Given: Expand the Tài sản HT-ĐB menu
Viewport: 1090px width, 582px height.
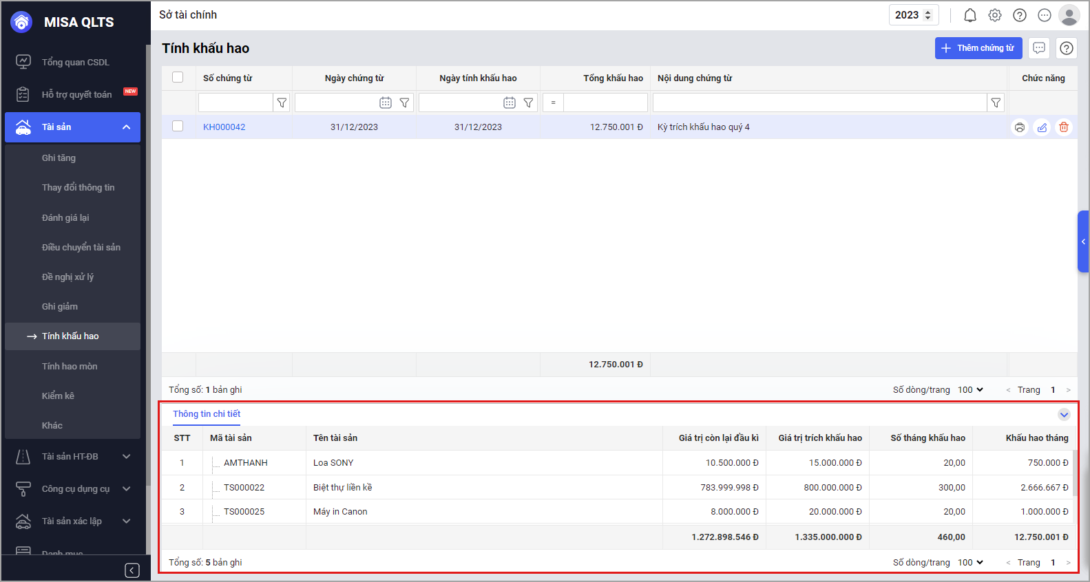Looking at the screenshot, I should click(126, 456).
